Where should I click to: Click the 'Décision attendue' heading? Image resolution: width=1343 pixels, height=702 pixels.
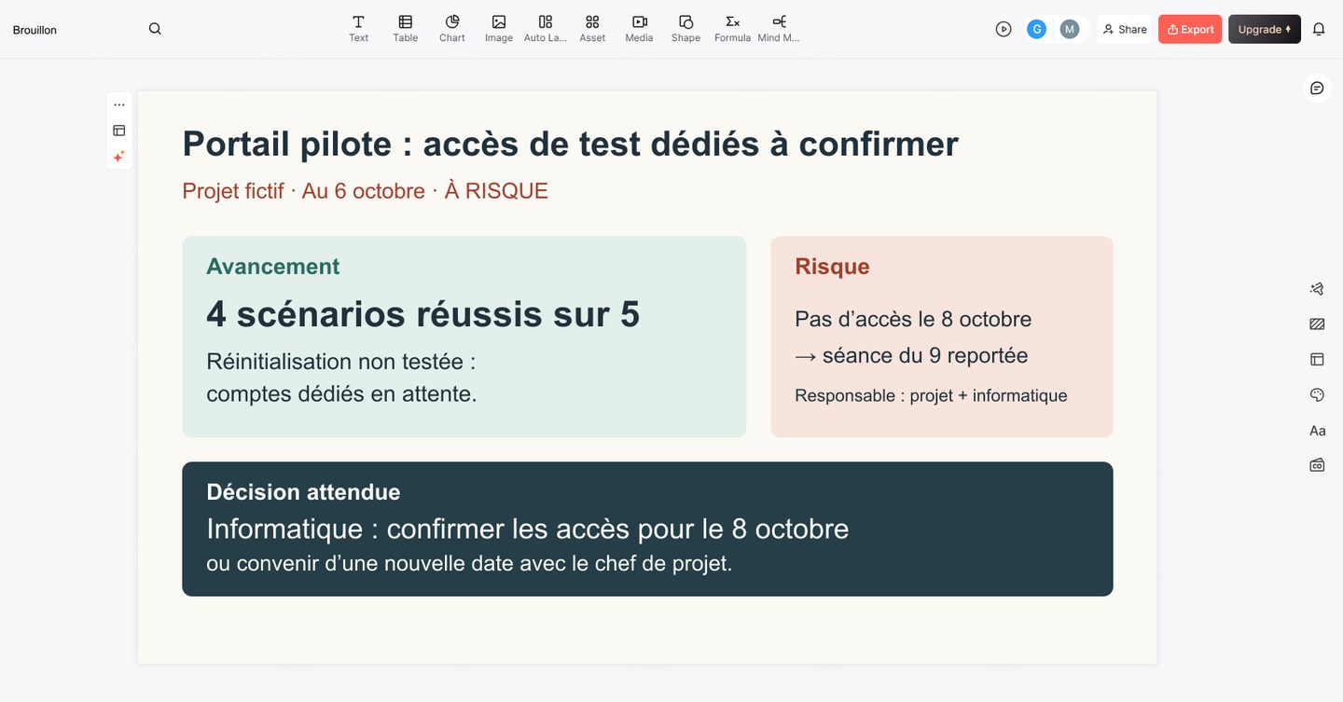coord(303,491)
